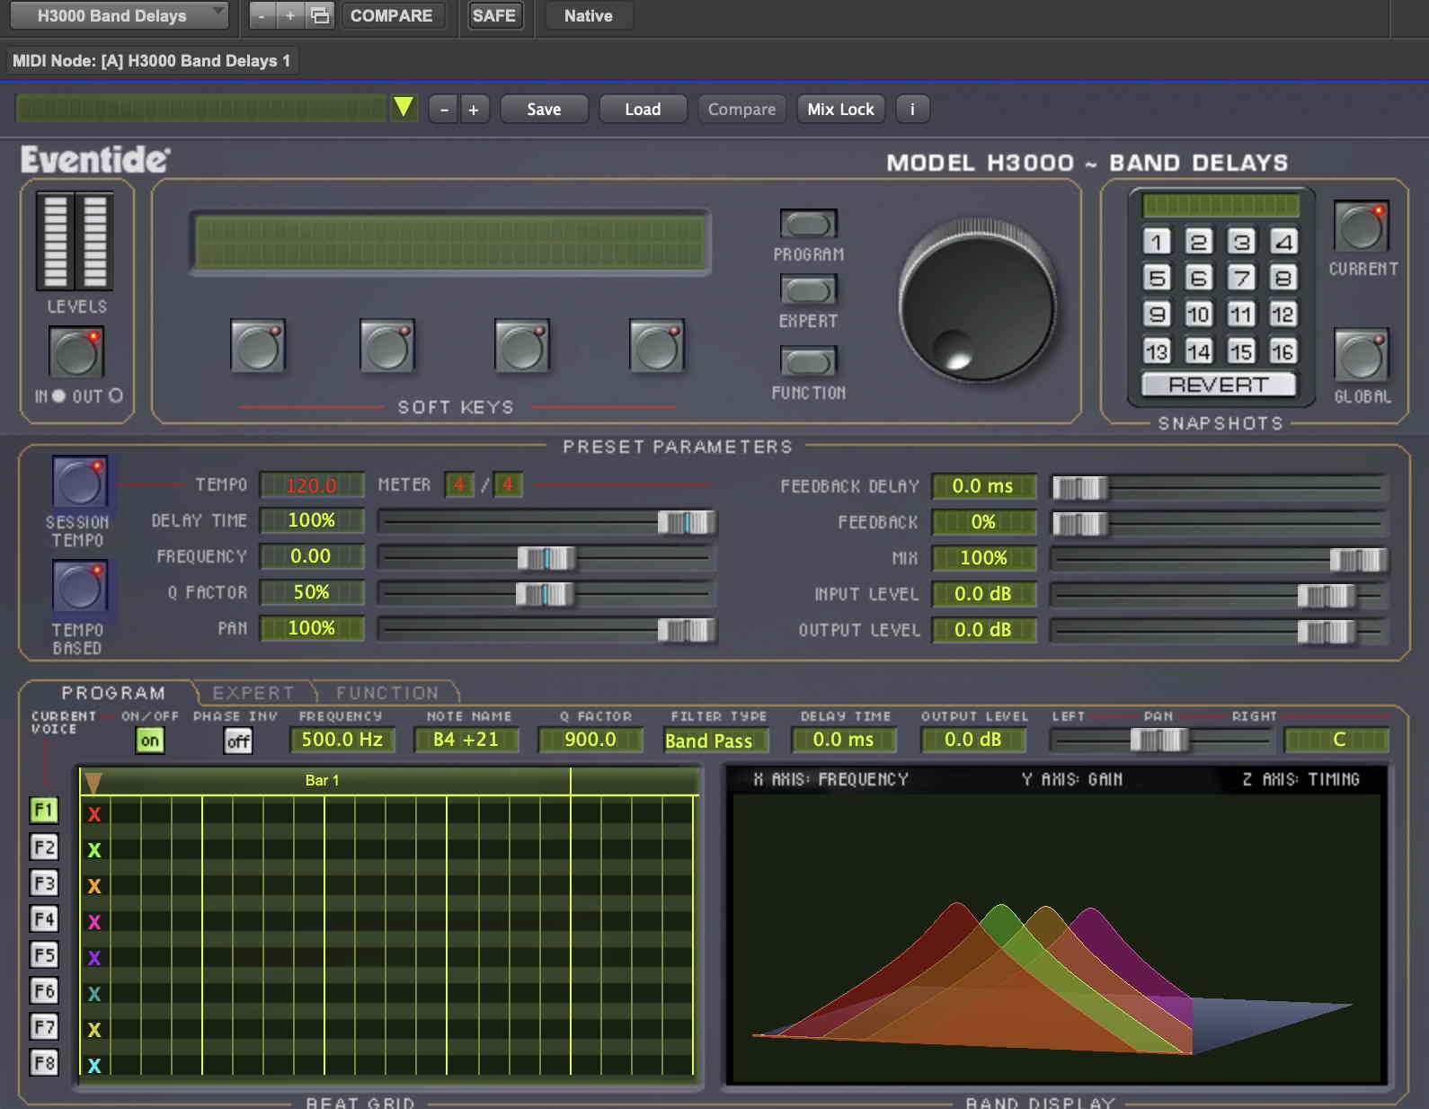Click the MIX 100% value field

click(983, 558)
